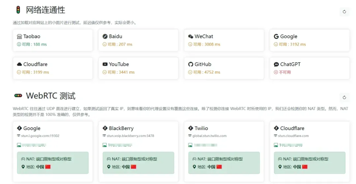
Task: Click the diamond icon beside WebRTC Cloudflare
Action: pos(276,128)
